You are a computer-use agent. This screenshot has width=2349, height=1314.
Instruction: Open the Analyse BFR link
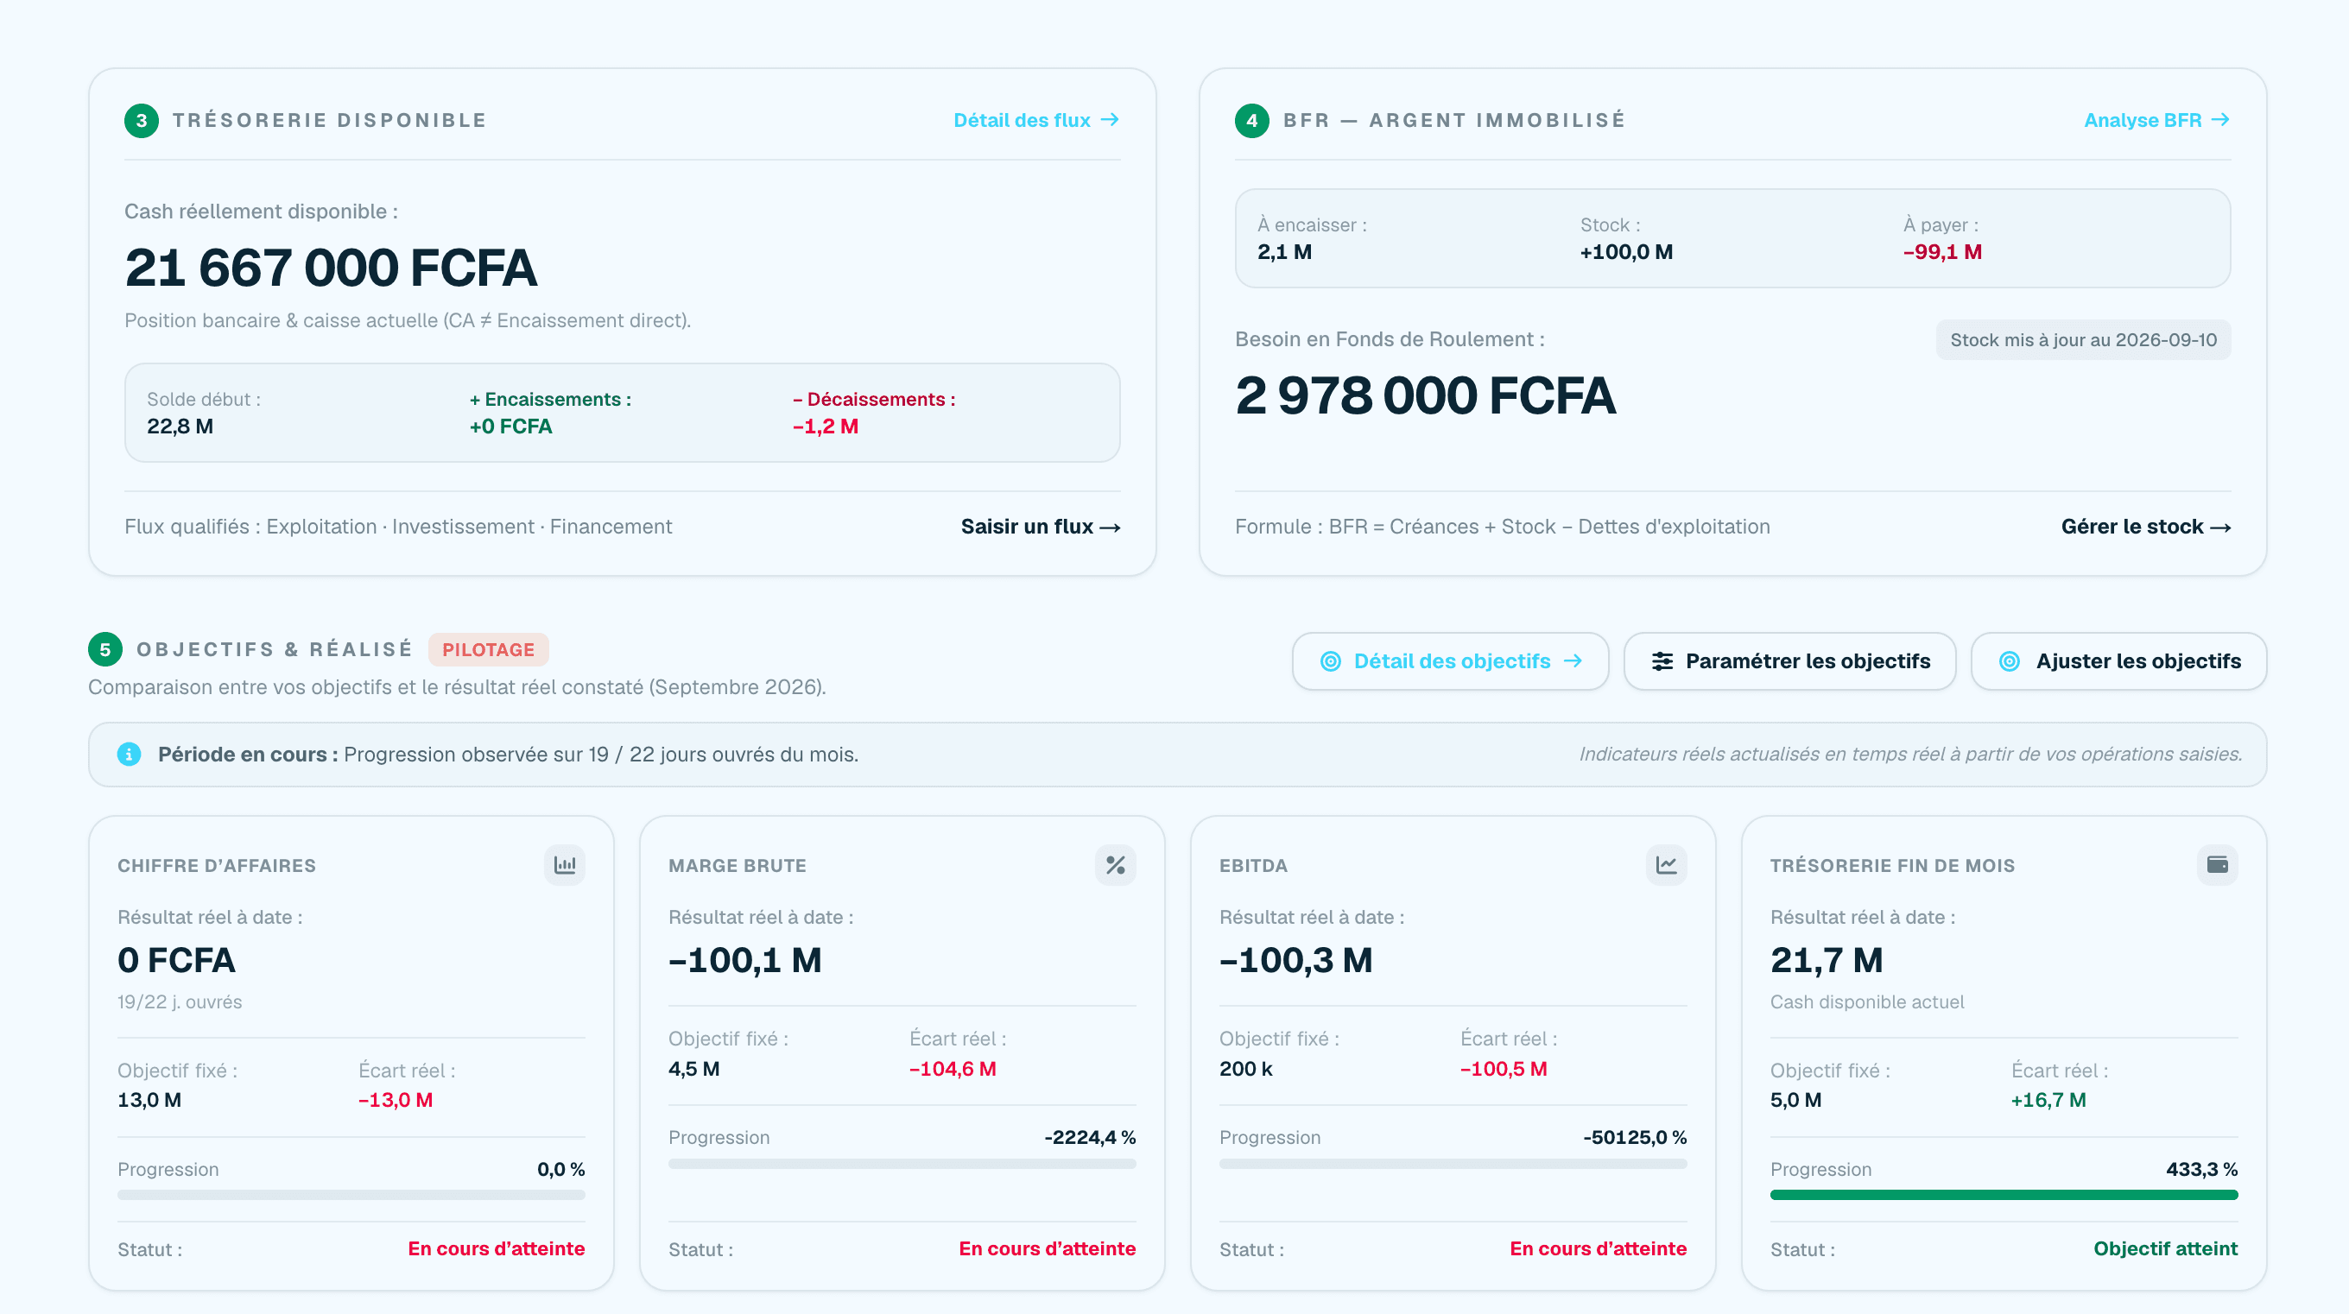click(2156, 120)
